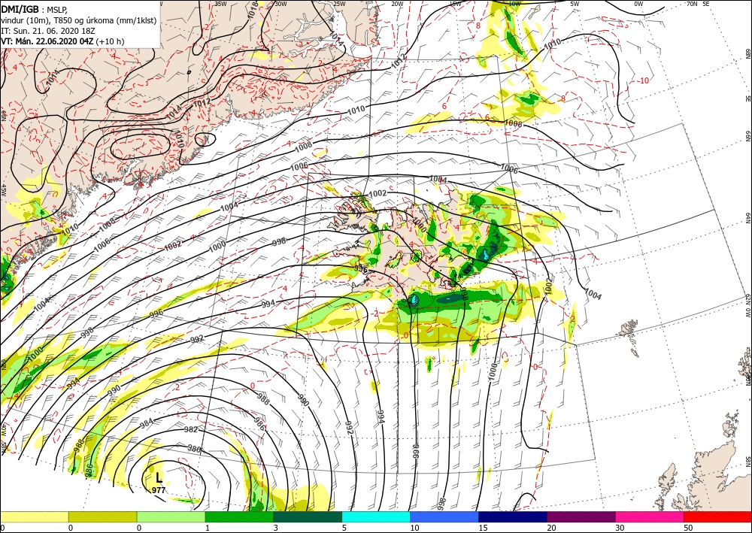Click the legend value 3
Screen dimensions: 752x533
click(276, 528)
